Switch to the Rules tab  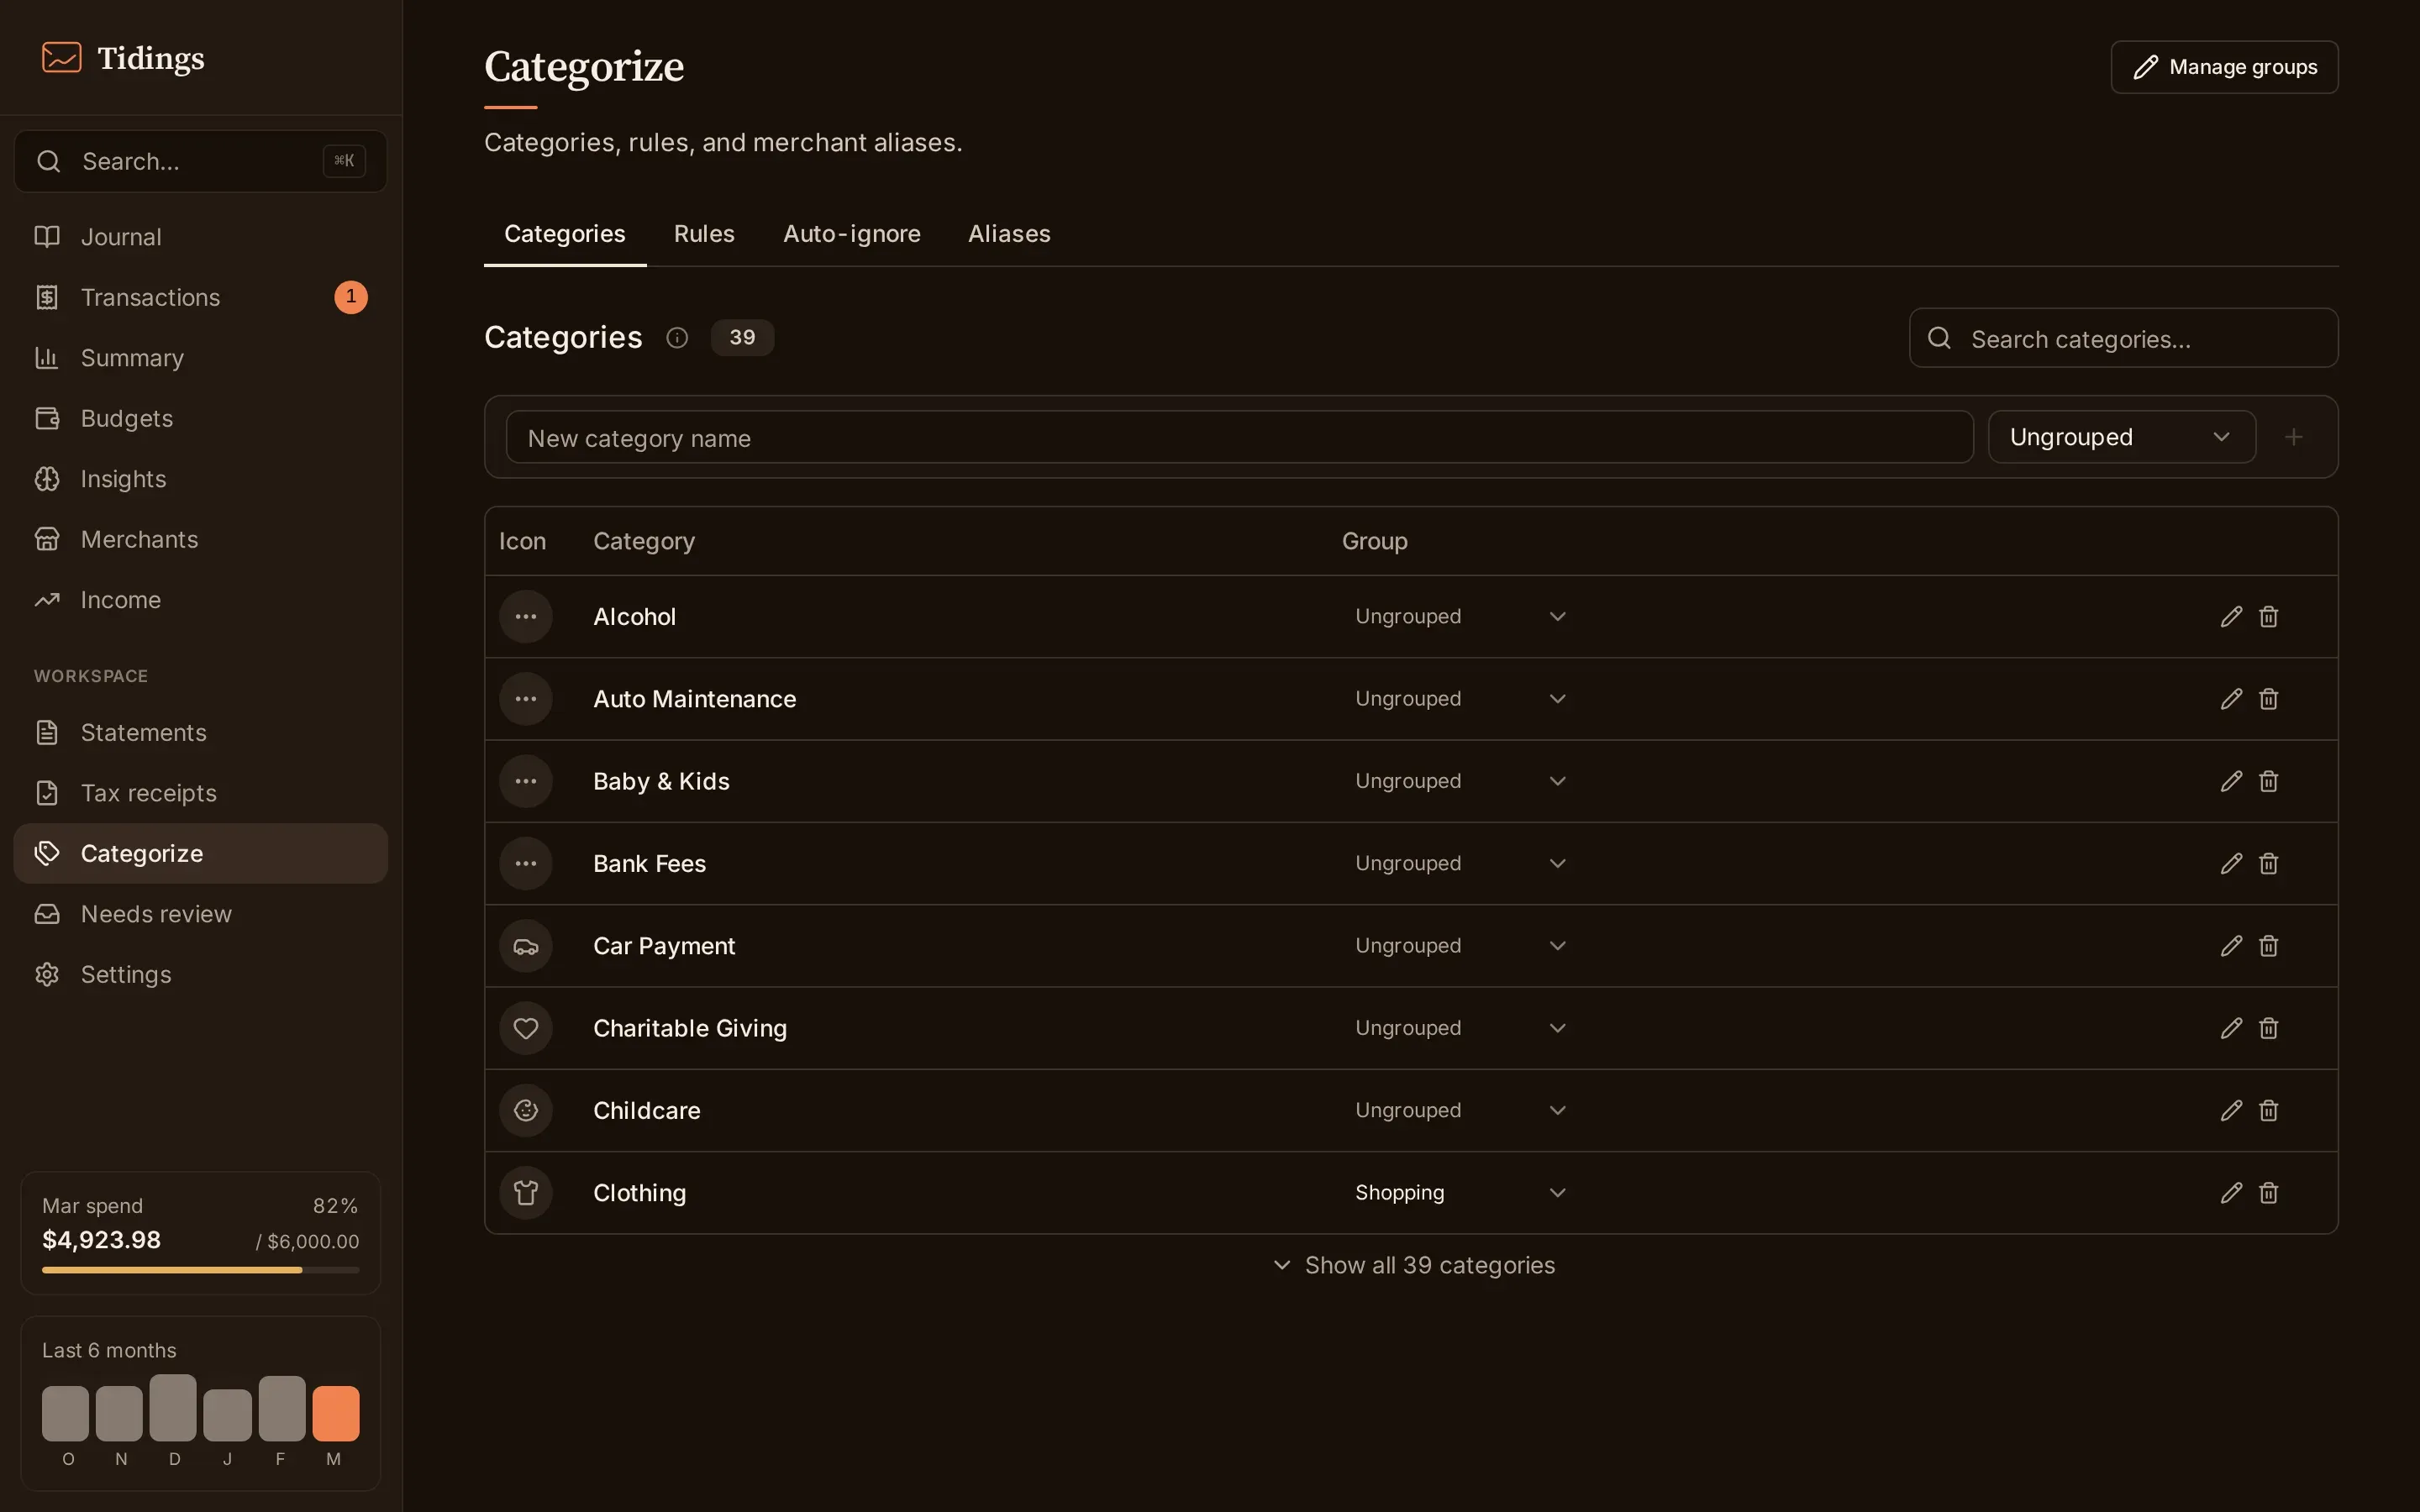(704, 234)
